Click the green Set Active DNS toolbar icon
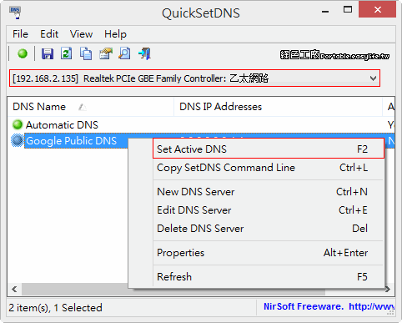 click(x=23, y=53)
